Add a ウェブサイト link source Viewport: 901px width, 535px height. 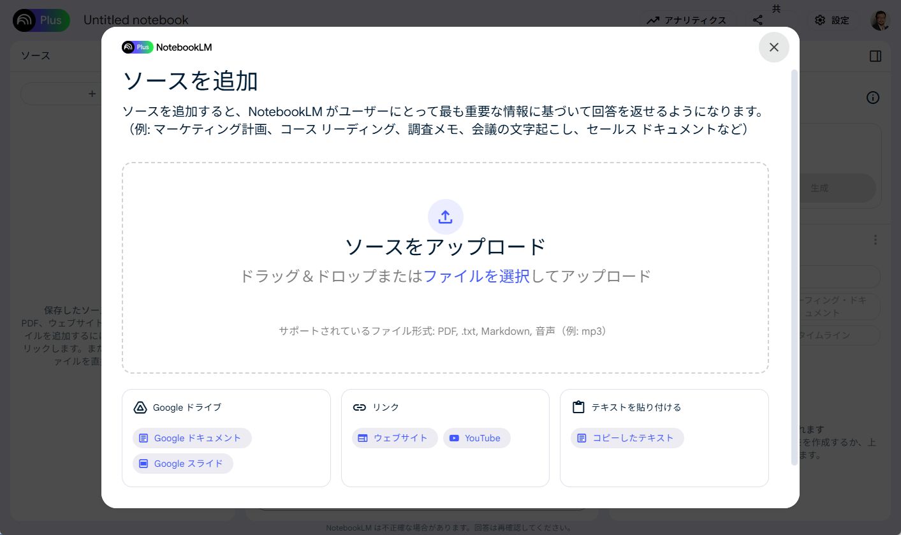[395, 438]
